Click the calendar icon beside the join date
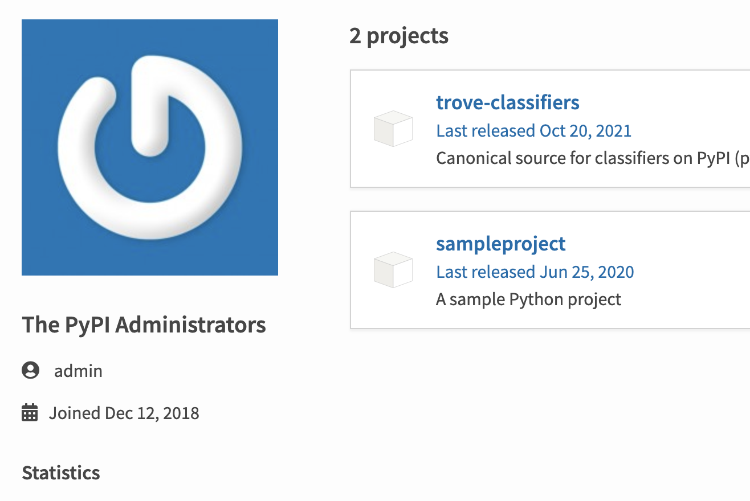750x501 pixels. [x=30, y=412]
